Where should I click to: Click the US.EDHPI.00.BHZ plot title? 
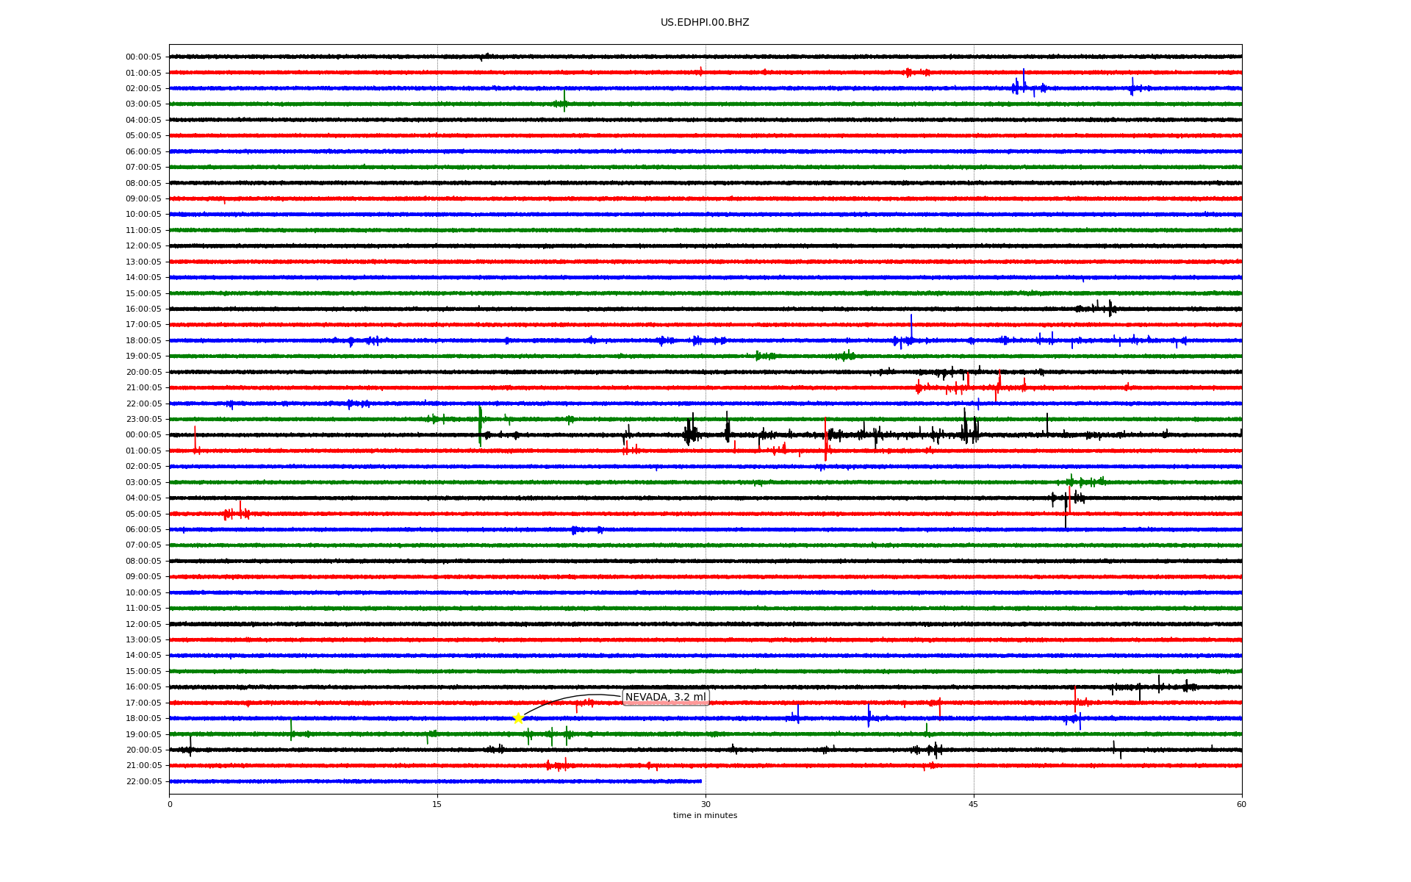(x=704, y=23)
